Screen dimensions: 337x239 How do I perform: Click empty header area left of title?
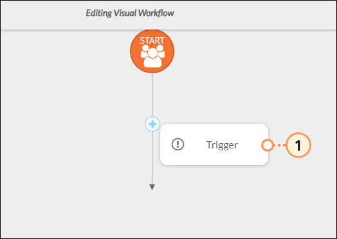click(43, 13)
